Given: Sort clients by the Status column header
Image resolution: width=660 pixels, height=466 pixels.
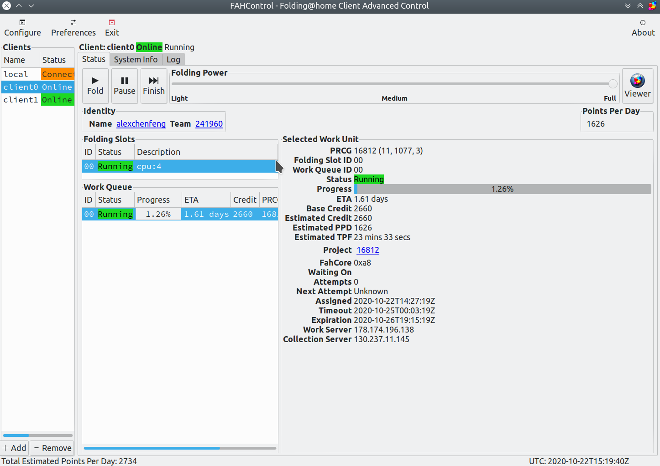Looking at the screenshot, I should [x=57, y=60].
